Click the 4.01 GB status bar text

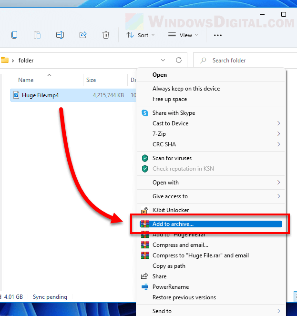13,297
